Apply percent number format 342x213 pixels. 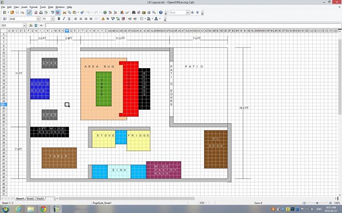108,19
